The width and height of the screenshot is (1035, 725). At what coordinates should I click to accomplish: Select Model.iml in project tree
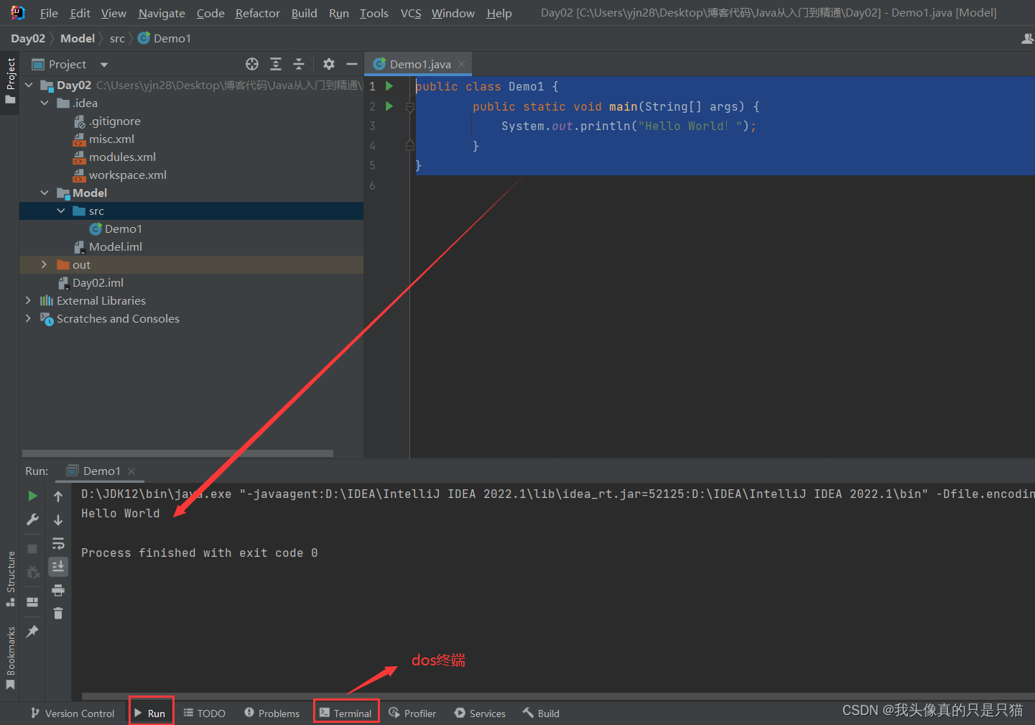pyautogui.click(x=108, y=246)
